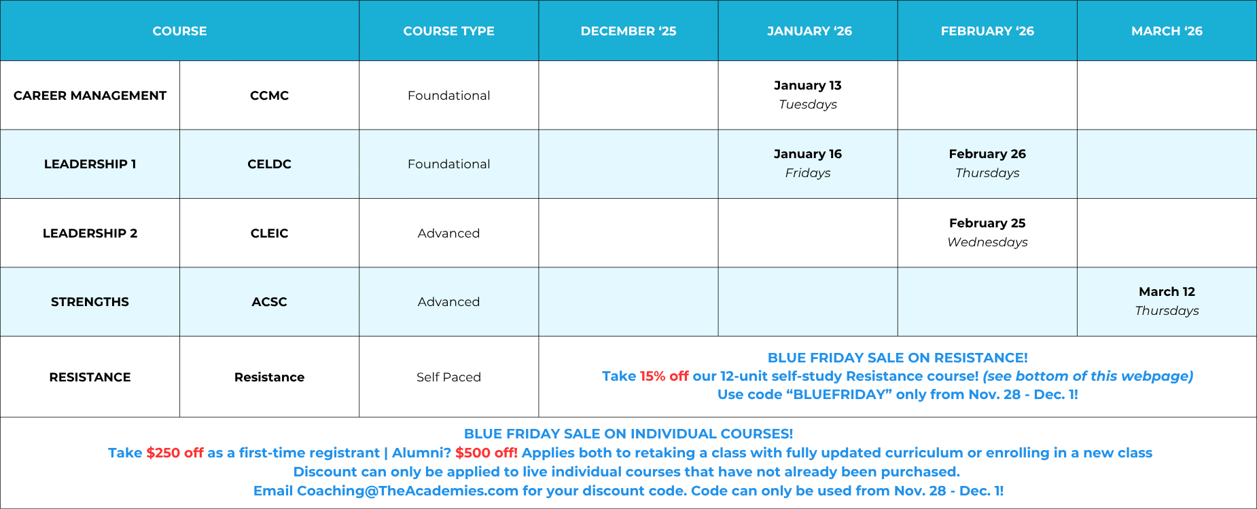The width and height of the screenshot is (1257, 509).
Task: Click BLUE FRIDAY SALE ON INDIVIDUAL COURSES heading
Action: pyautogui.click(x=628, y=434)
